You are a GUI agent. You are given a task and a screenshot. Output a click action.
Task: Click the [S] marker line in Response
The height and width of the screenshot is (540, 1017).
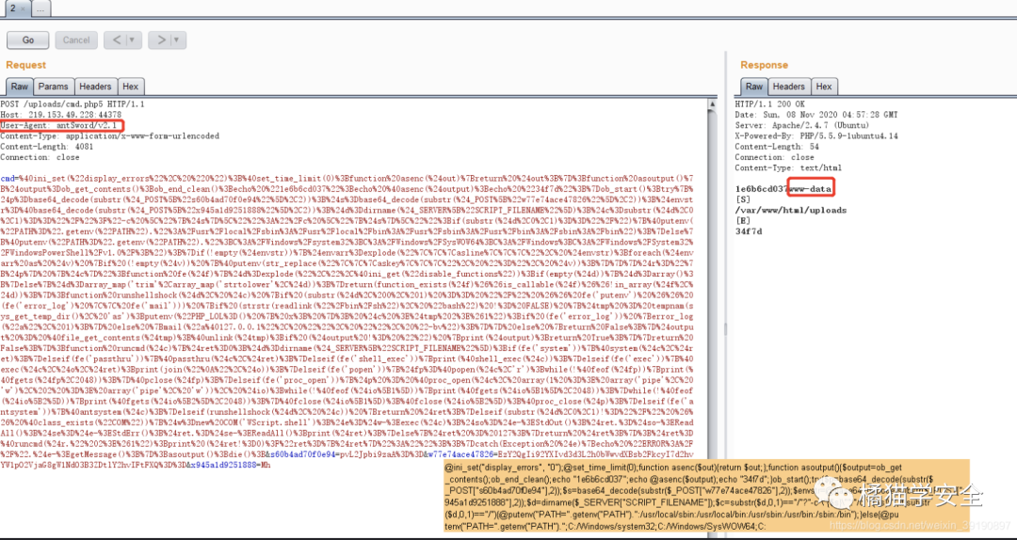743,199
